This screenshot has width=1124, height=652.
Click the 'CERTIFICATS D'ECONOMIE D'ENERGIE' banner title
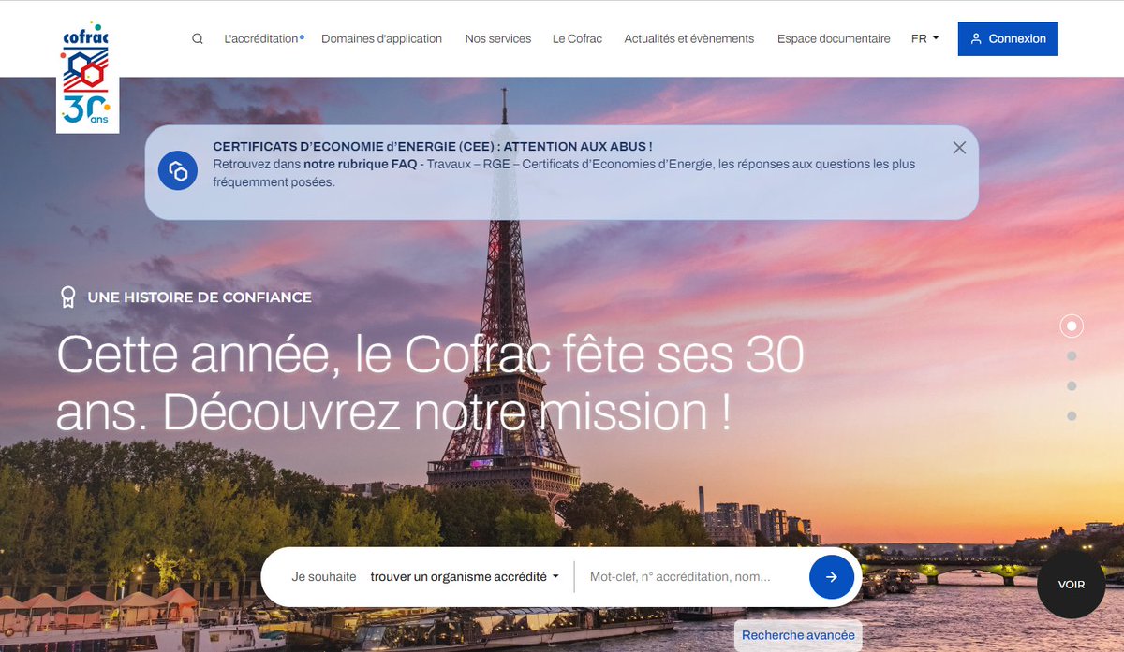tap(433, 147)
